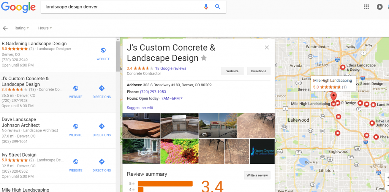The height and width of the screenshot is (192, 389).
Task: Go back with the left arrow
Action: [x=5, y=28]
